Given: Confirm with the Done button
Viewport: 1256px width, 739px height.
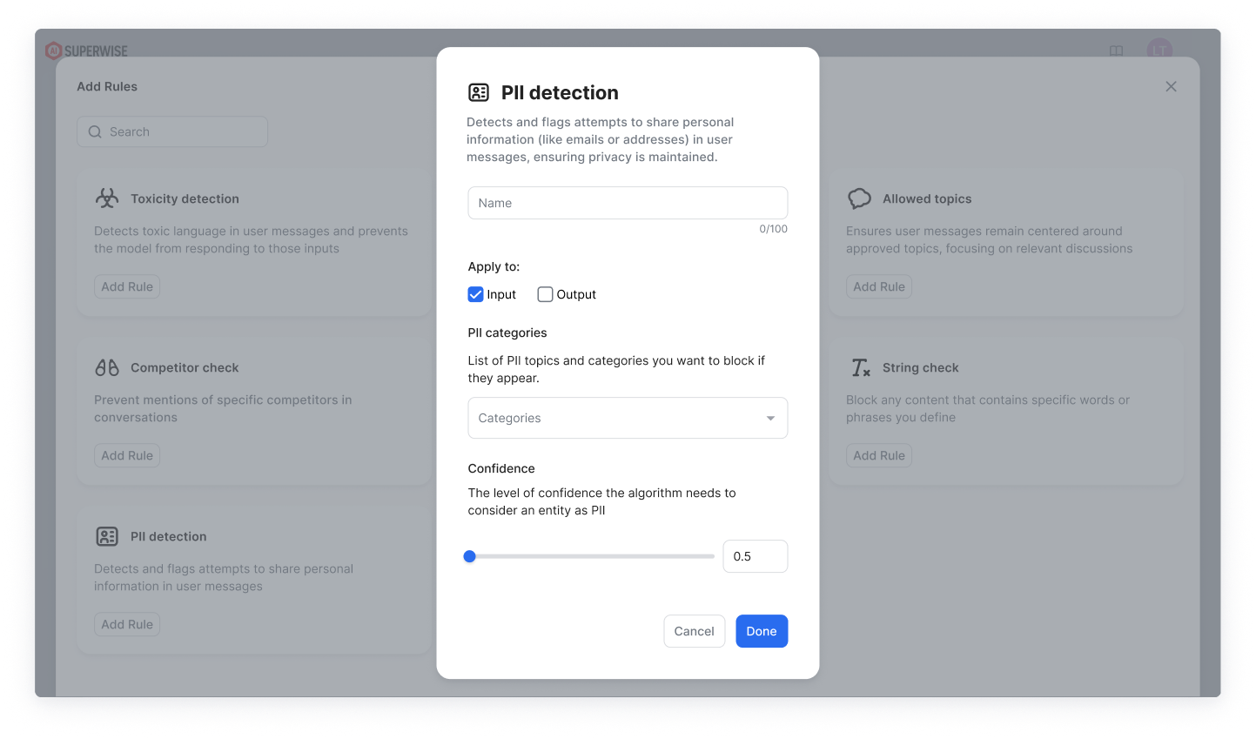Looking at the screenshot, I should click(x=762, y=631).
